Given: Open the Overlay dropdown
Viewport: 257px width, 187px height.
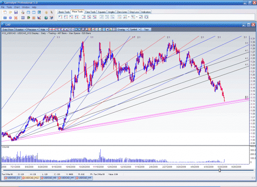Looking at the screenshot, I should tap(123, 30).
